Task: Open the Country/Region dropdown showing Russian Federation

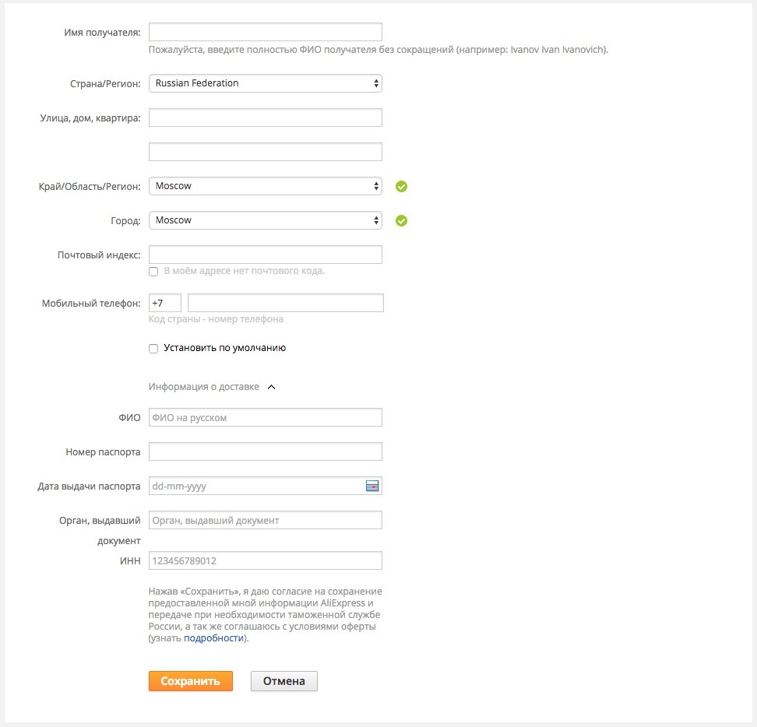Action: point(265,83)
